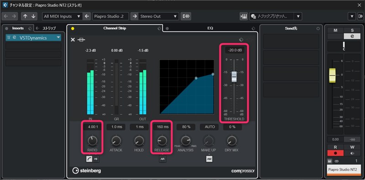Click the compressor module position icon
Viewport: 365px width, 180px height.
[81, 40]
